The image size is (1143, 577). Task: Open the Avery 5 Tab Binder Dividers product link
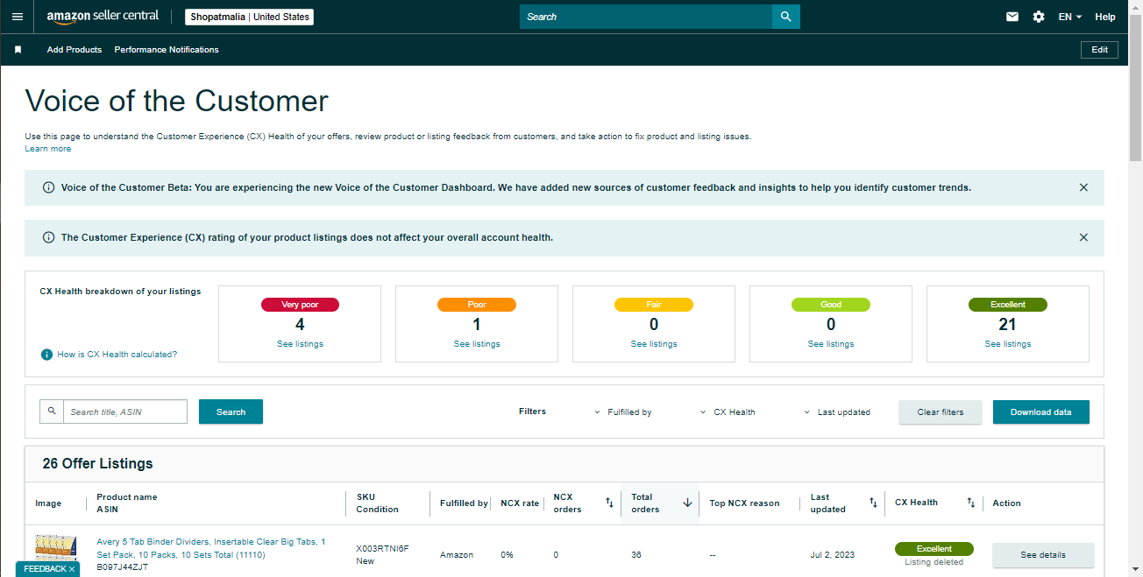point(211,548)
